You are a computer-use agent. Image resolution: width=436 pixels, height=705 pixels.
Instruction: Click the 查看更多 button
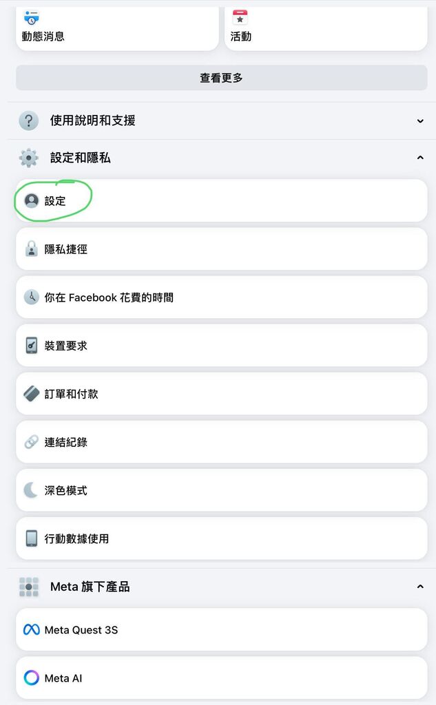click(222, 78)
